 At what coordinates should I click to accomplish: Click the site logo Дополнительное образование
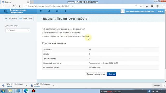coord(15,11)
